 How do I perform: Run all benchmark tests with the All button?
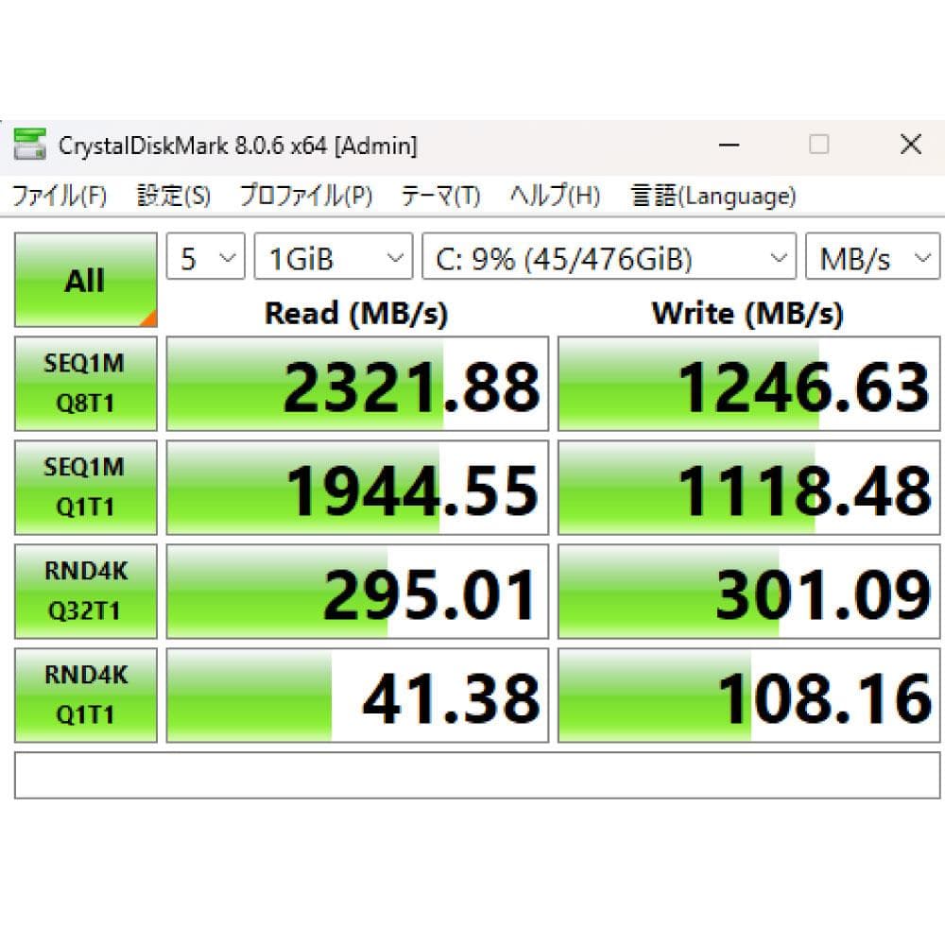tap(84, 280)
